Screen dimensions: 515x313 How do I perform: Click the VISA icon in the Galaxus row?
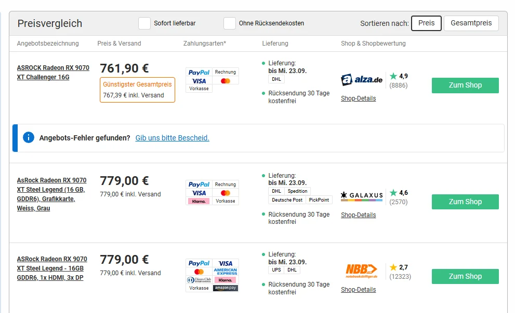(x=199, y=193)
